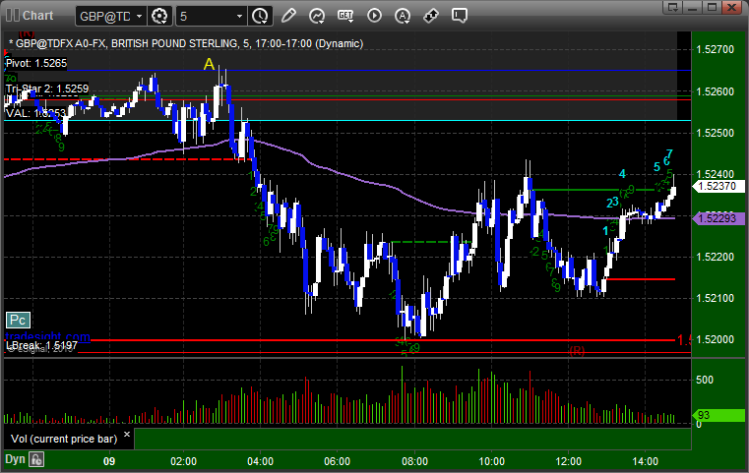Click the Dyn label on time axis
The height and width of the screenshot is (473, 749).
15,459
